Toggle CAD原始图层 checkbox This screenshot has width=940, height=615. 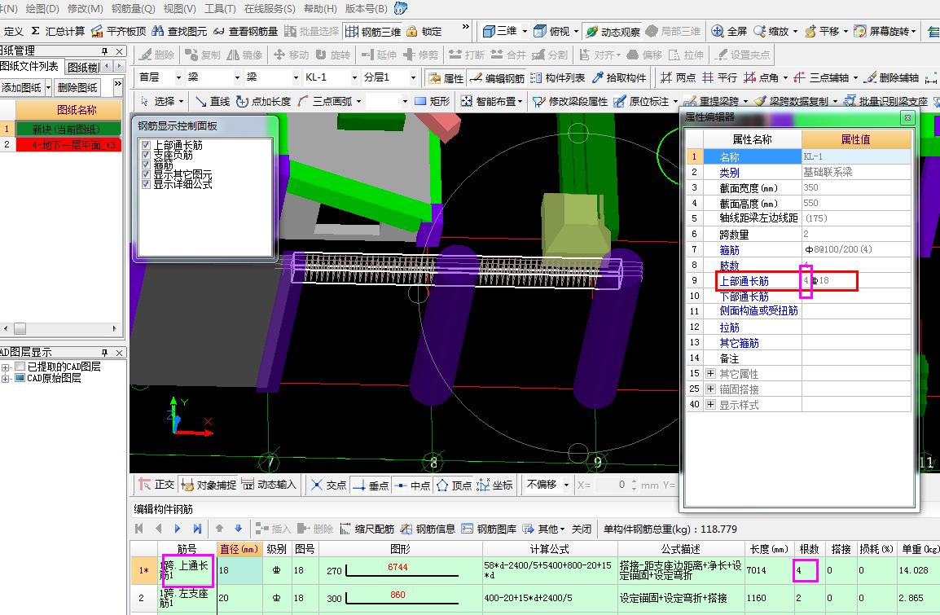coord(20,378)
